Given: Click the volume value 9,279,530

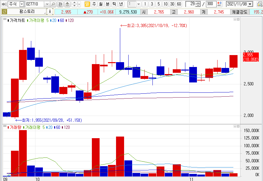Looking at the screenshot, I should [128, 12].
